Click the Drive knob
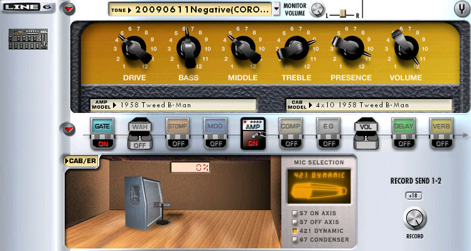471x251 pixels. point(134,48)
